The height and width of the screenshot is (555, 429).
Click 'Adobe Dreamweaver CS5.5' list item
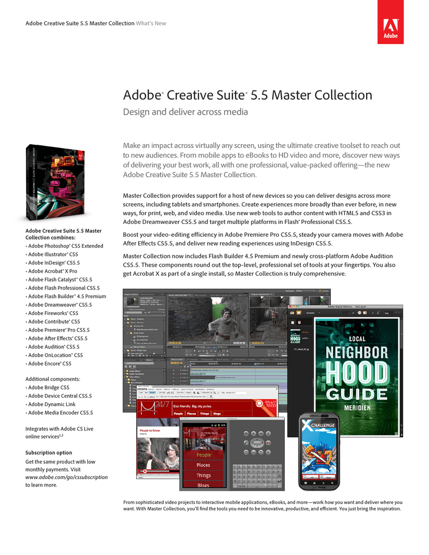pos(60,305)
